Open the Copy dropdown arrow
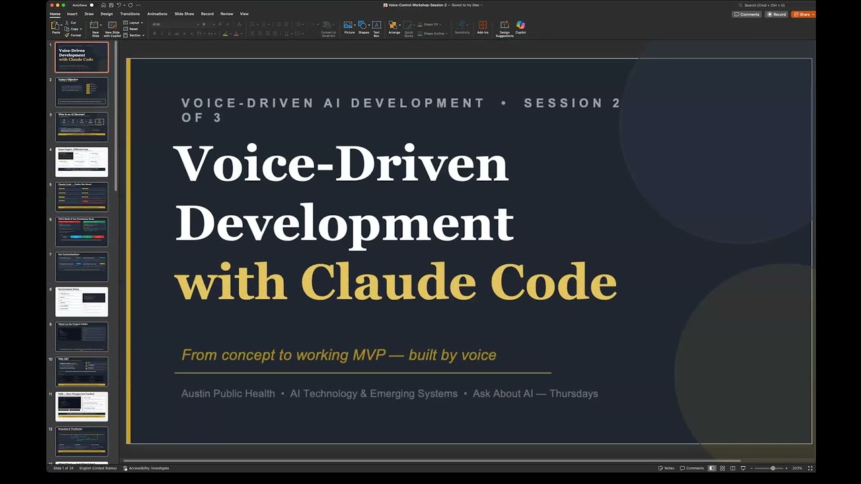The height and width of the screenshot is (484, 861). point(81,29)
